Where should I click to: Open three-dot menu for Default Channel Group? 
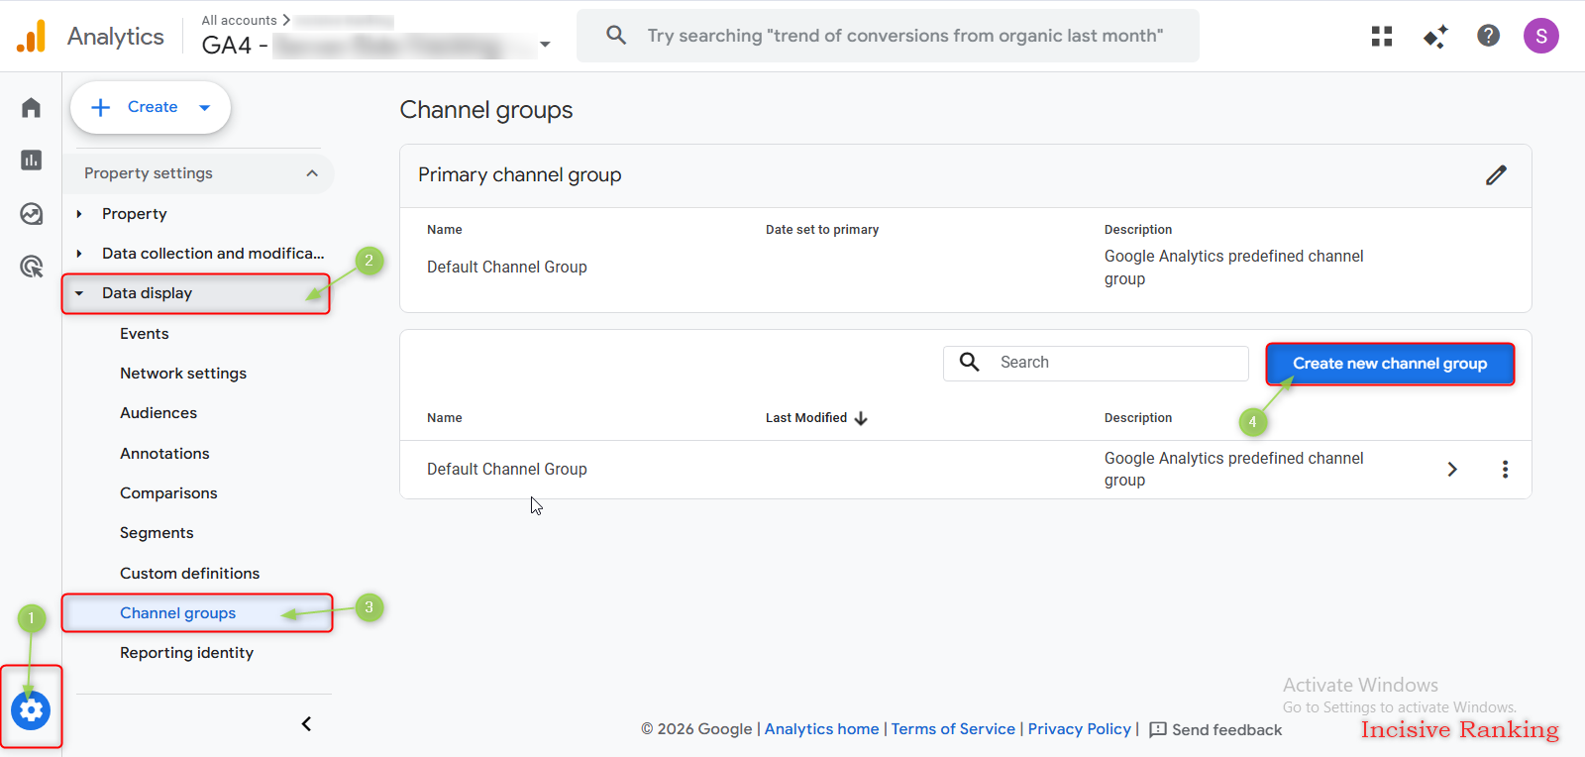[1505, 470]
